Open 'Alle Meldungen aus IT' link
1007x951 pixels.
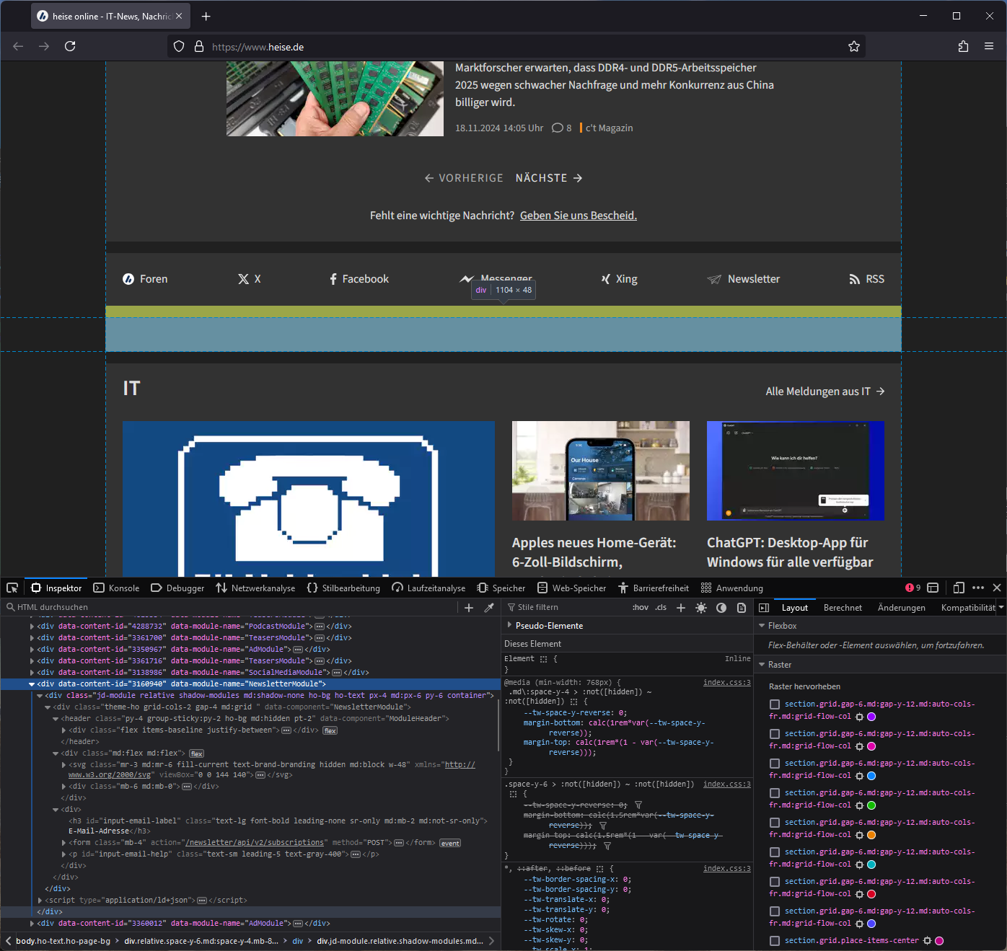point(825,392)
